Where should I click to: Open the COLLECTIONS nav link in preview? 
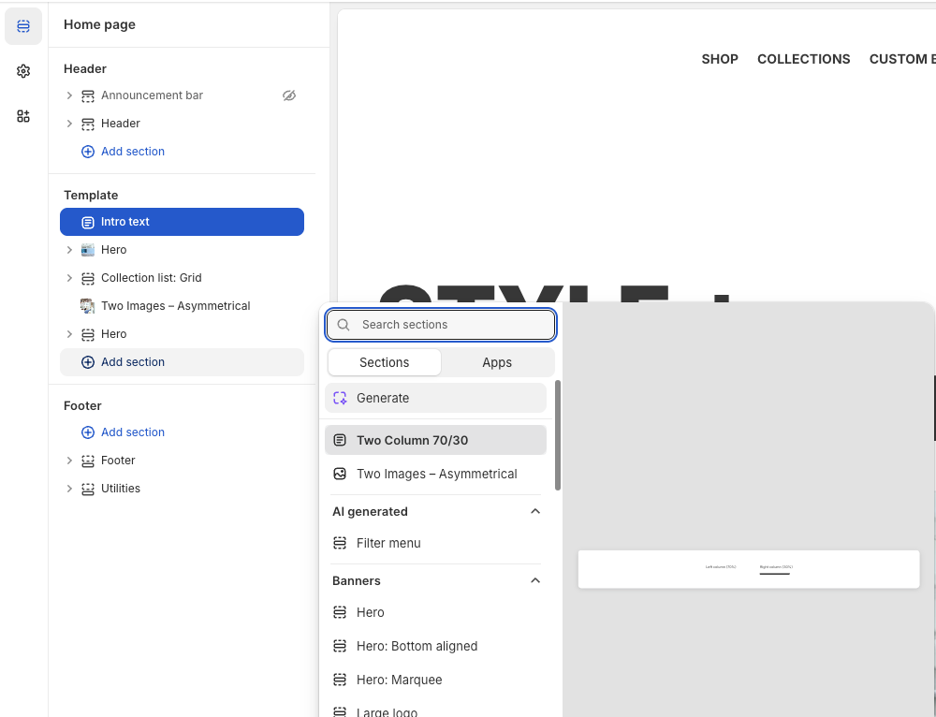click(803, 59)
